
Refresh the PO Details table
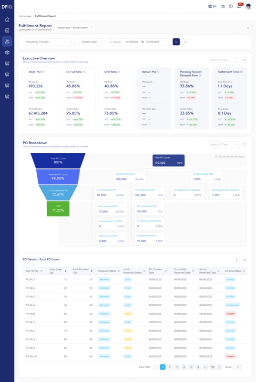[x=236, y=259]
